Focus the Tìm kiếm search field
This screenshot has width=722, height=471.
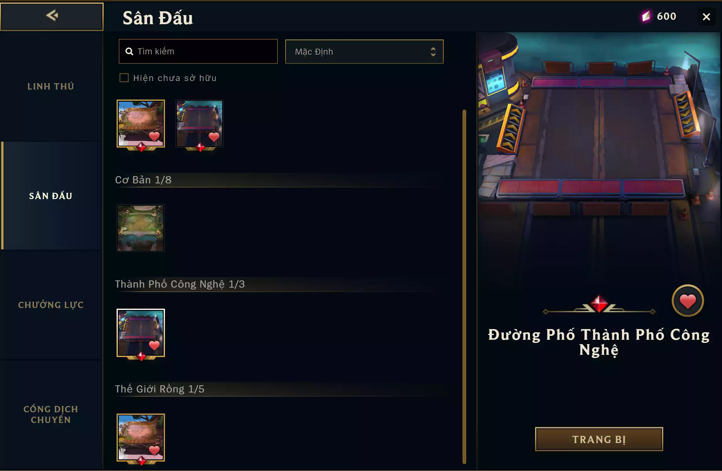[198, 51]
